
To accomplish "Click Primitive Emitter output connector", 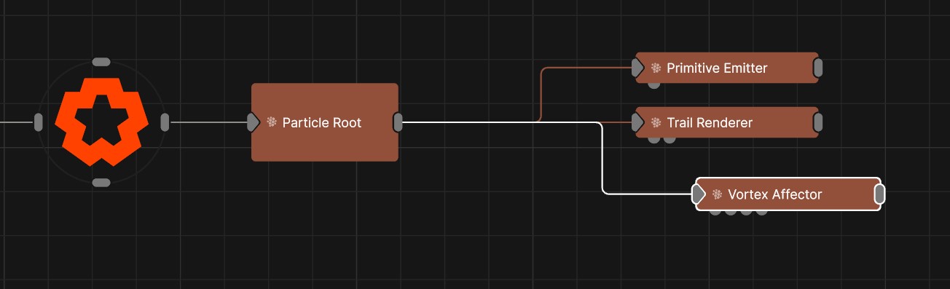I will [x=818, y=68].
